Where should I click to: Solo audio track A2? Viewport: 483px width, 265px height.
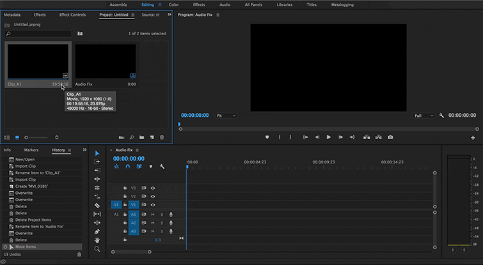point(162,223)
